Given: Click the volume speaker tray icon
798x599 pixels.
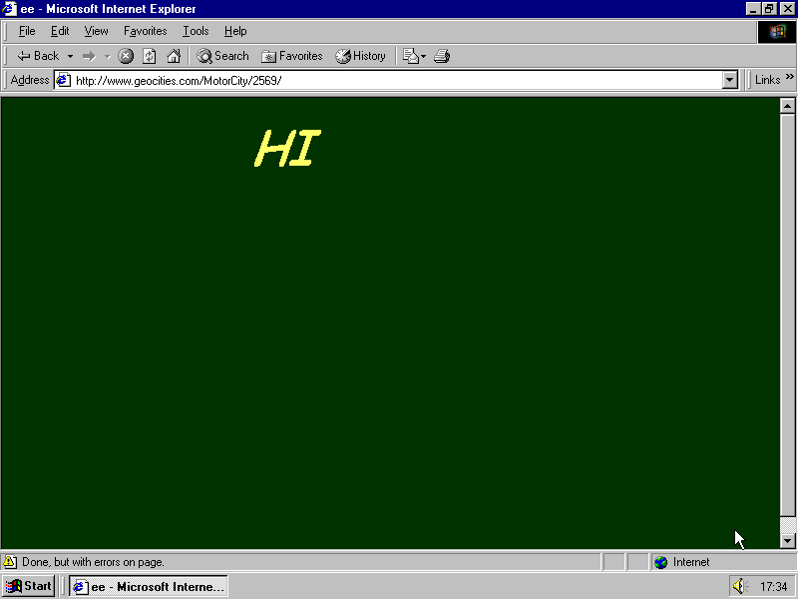Looking at the screenshot, I should 739,586.
